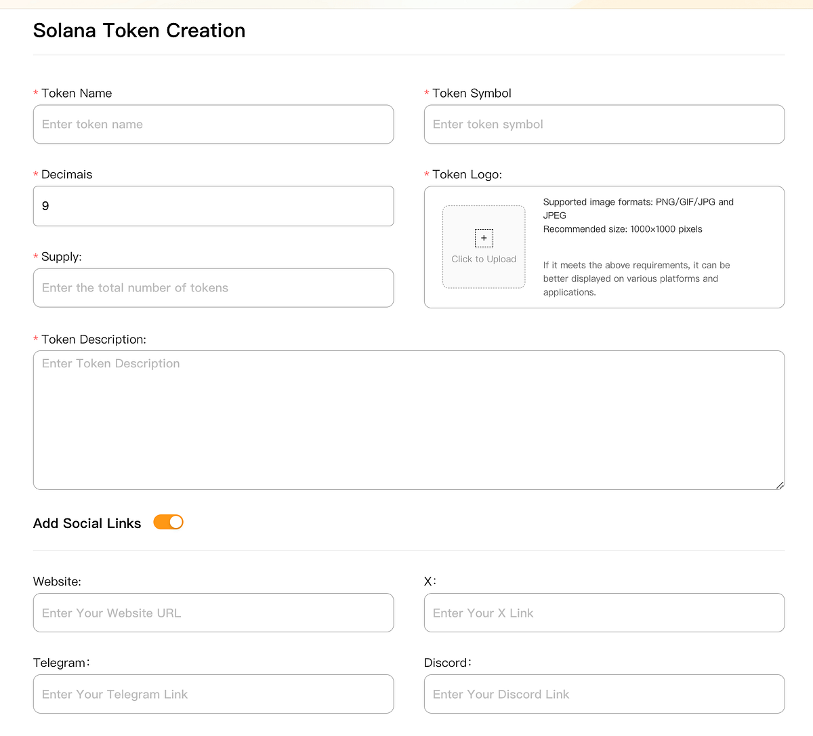Click the Token Symbol input field
The image size is (813, 736).
click(604, 124)
